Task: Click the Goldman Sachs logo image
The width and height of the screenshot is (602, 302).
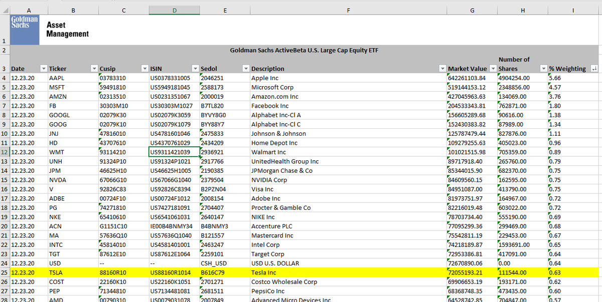Action: tap(25, 29)
